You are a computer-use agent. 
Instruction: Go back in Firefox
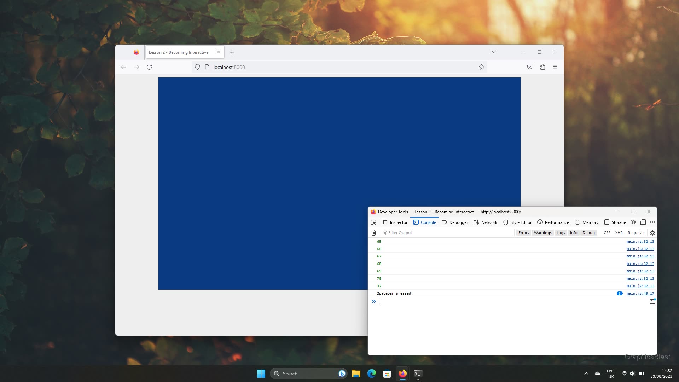coord(123,67)
